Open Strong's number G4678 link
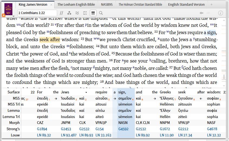The width and height of the screenshot is (229, 141). [x=212, y=129]
